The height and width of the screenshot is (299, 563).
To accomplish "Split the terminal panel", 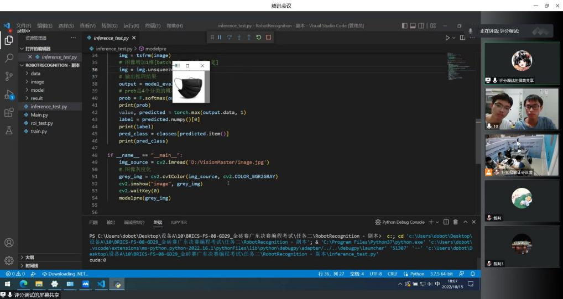I will pyautogui.click(x=446, y=222).
